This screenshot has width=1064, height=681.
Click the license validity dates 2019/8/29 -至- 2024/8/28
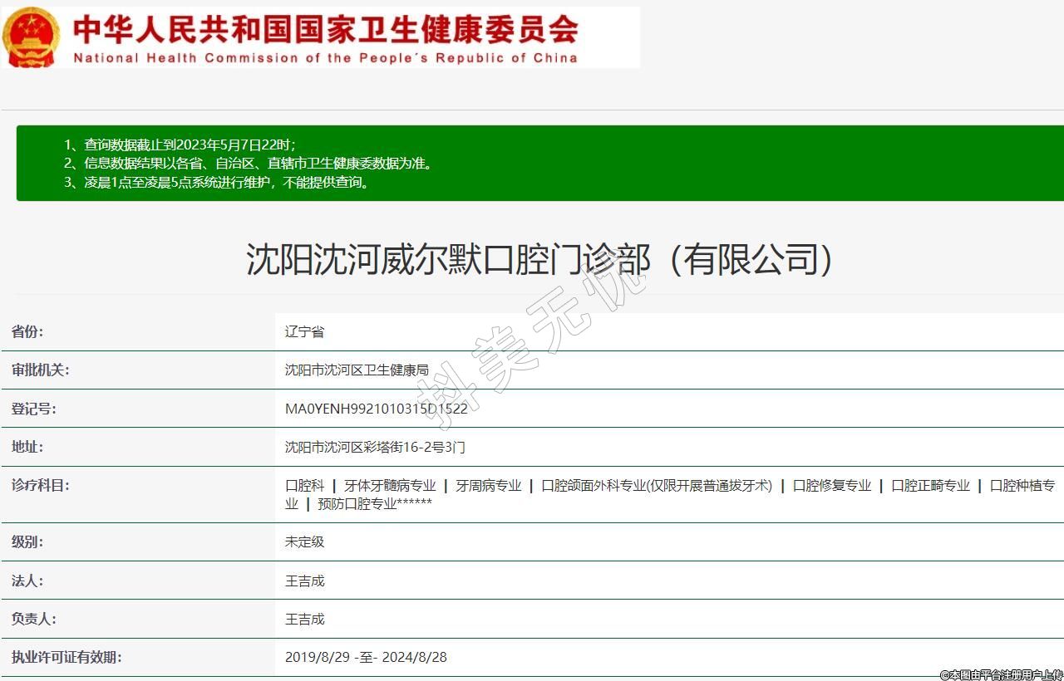coord(366,658)
